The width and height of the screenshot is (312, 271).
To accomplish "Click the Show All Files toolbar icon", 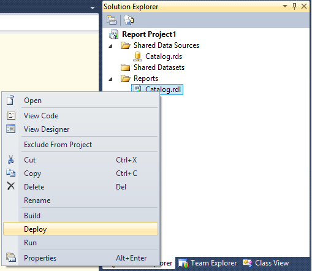I will click(129, 20).
